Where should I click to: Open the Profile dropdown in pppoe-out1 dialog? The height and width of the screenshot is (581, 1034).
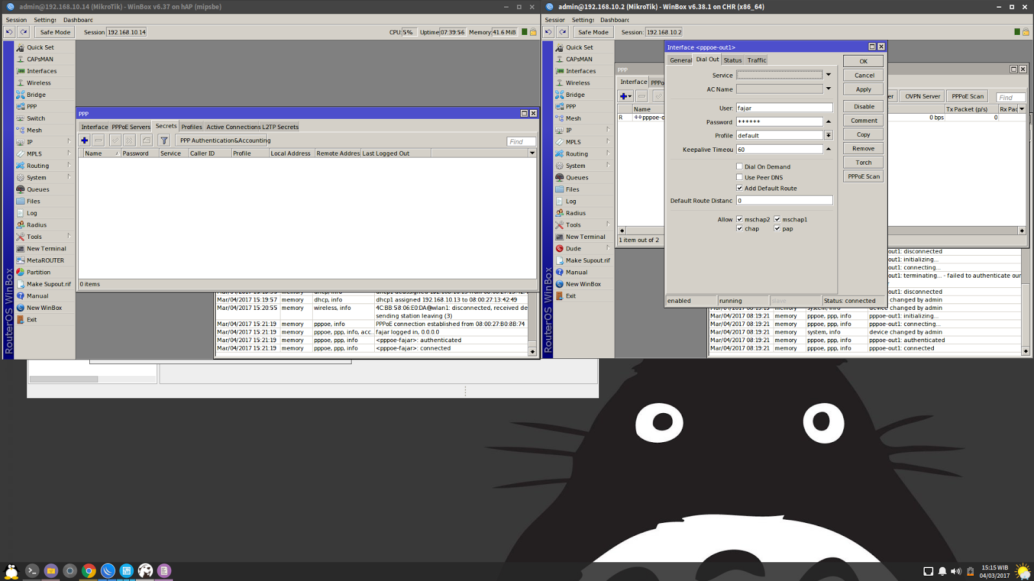pyautogui.click(x=828, y=136)
